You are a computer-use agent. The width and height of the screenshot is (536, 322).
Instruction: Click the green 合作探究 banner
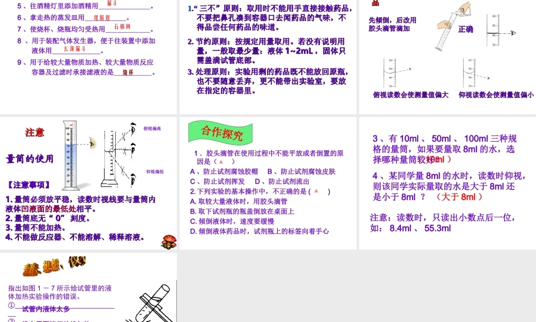coord(220,133)
